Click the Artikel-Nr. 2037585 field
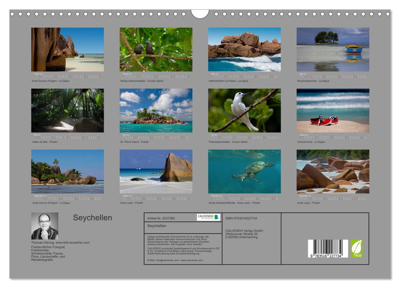This screenshot has width=400, height=288. tap(161, 218)
